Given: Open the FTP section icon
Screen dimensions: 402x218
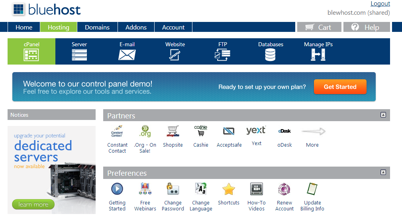Looking at the screenshot, I should click(x=222, y=55).
